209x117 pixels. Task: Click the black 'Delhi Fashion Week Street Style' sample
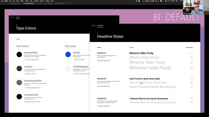145,79
